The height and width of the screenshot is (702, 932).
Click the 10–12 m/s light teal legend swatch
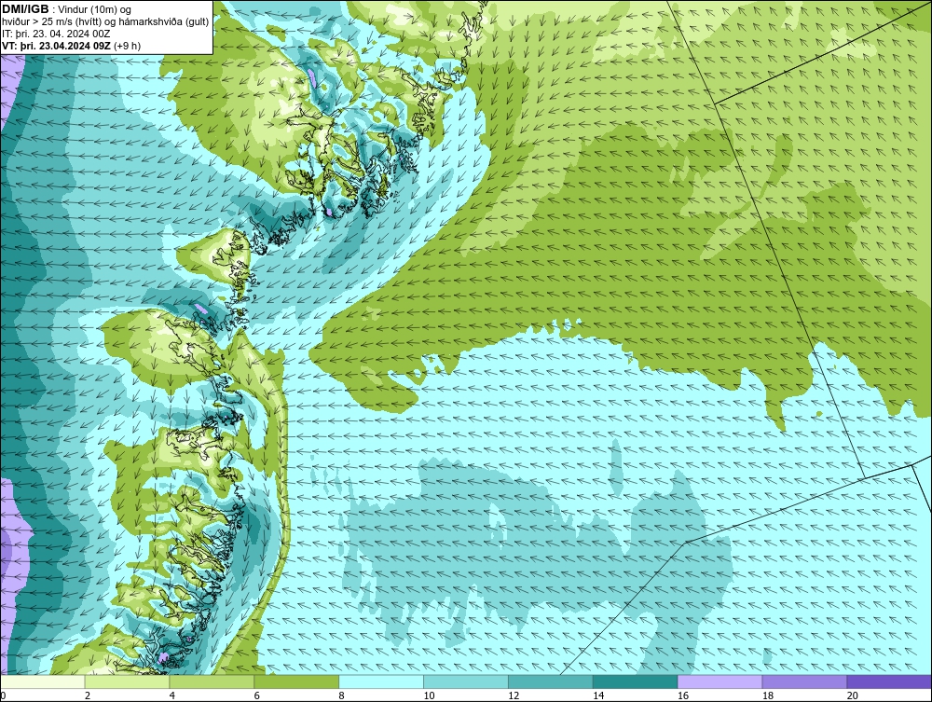pyautogui.click(x=466, y=681)
